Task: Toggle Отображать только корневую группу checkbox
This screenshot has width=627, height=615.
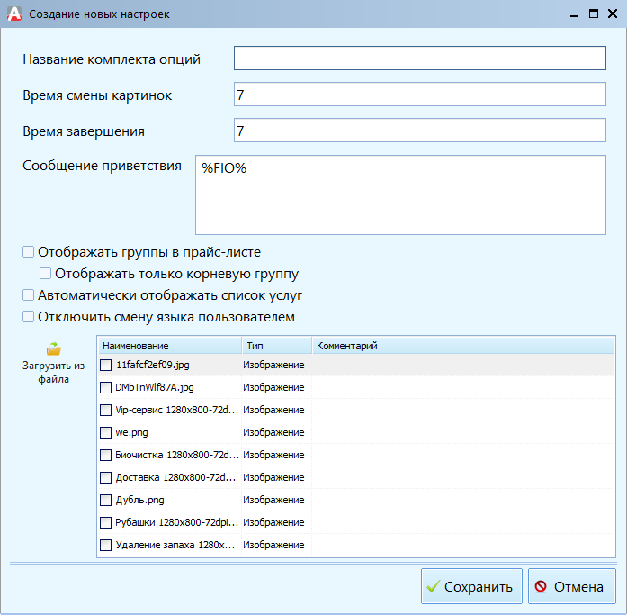Action: pos(46,274)
